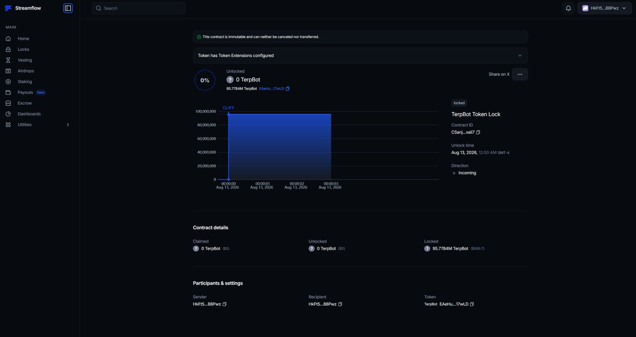Click the wallet avatar icon

click(x=585, y=8)
